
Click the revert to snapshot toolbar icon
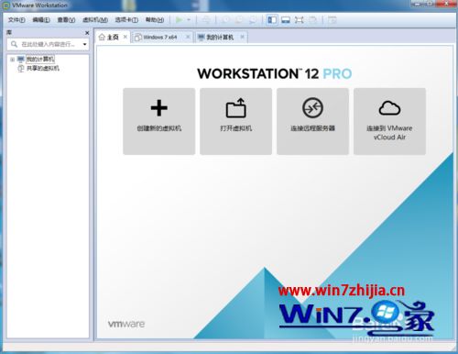(x=239, y=20)
